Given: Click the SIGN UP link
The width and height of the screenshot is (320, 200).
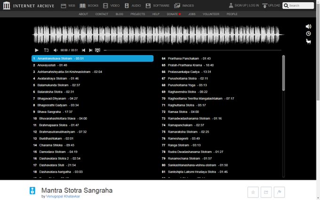Looking at the screenshot, I should [240, 6].
